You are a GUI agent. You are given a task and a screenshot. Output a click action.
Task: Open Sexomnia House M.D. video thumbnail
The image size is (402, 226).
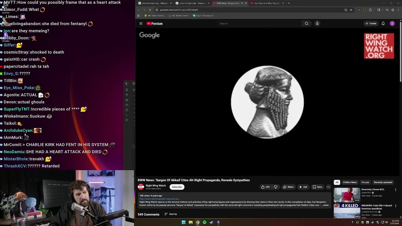[x=347, y=195]
